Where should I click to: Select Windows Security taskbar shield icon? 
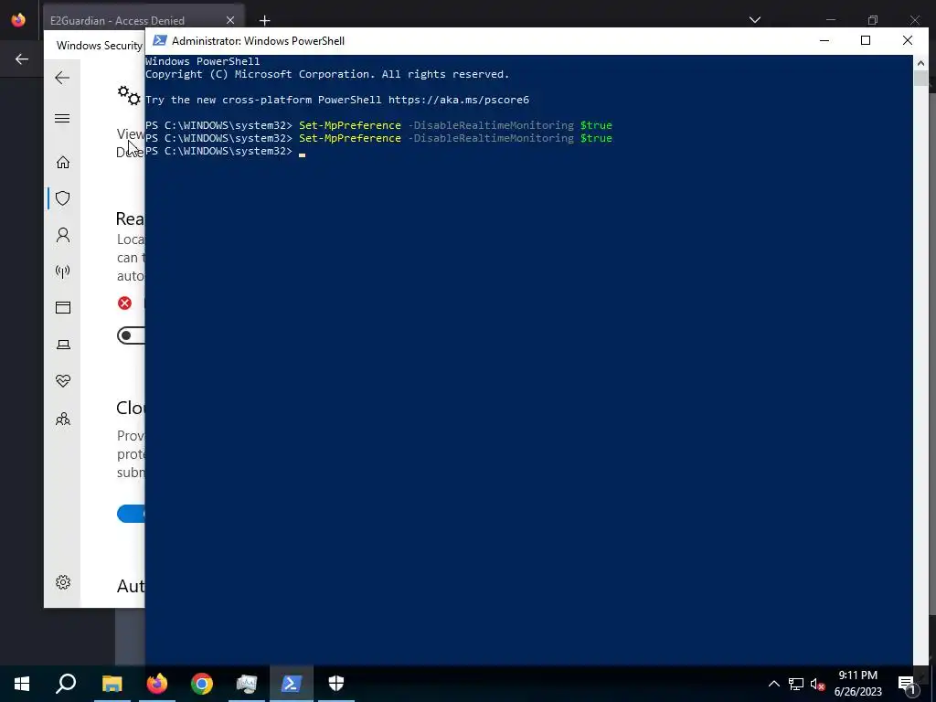pyautogui.click(x=336, y=684)
